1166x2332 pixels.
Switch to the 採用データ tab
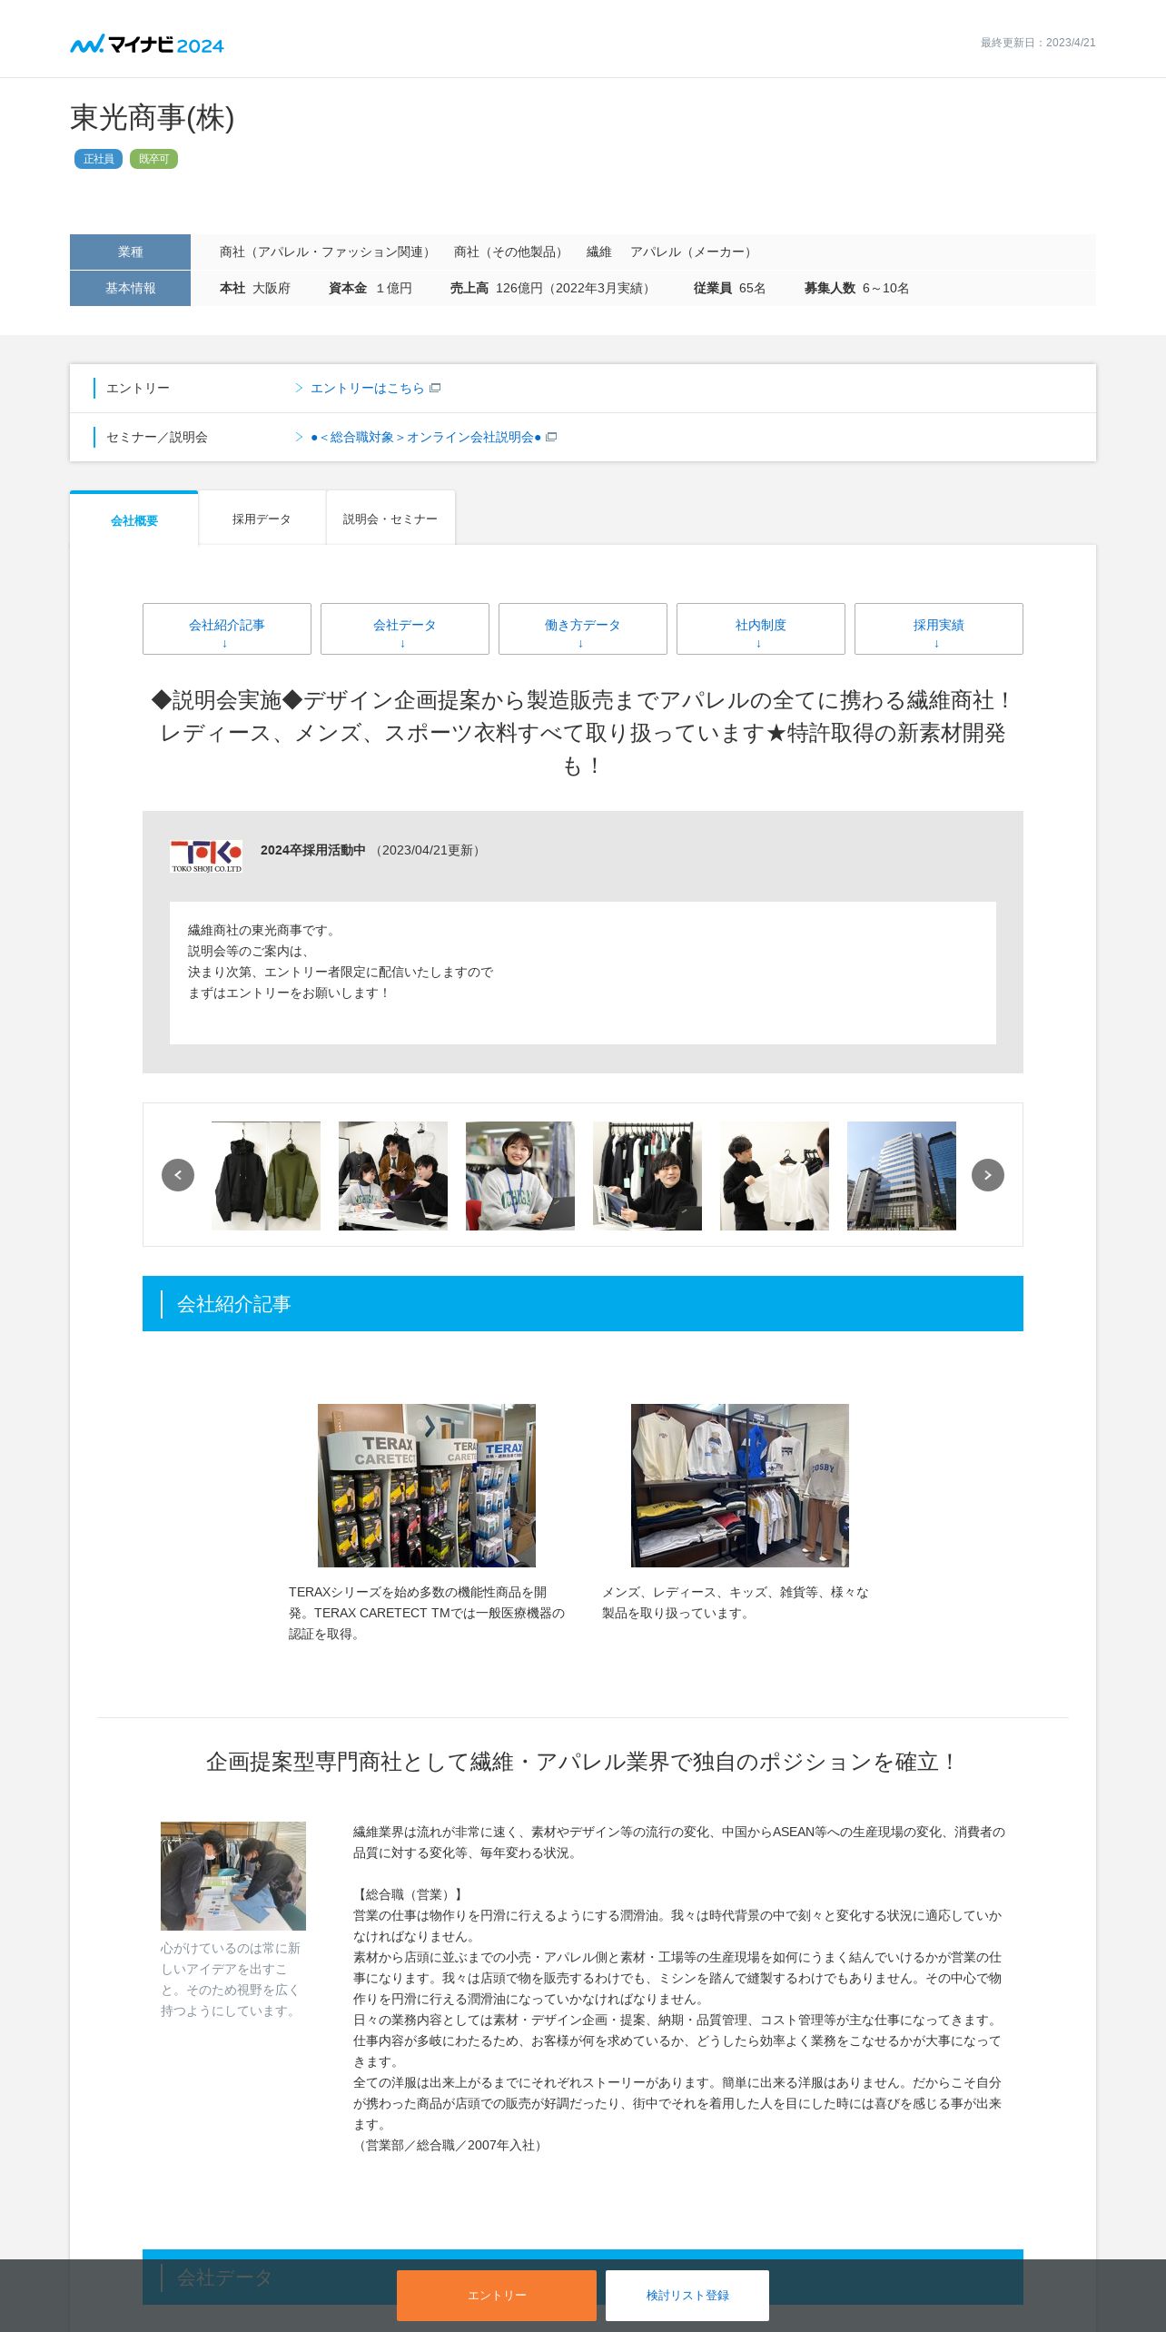point(262,519)
